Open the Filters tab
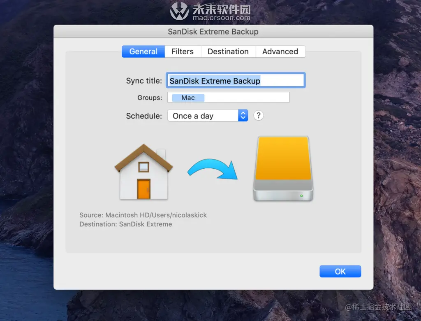The width and height of the screenshot is (421, 321). click(183, 51)
